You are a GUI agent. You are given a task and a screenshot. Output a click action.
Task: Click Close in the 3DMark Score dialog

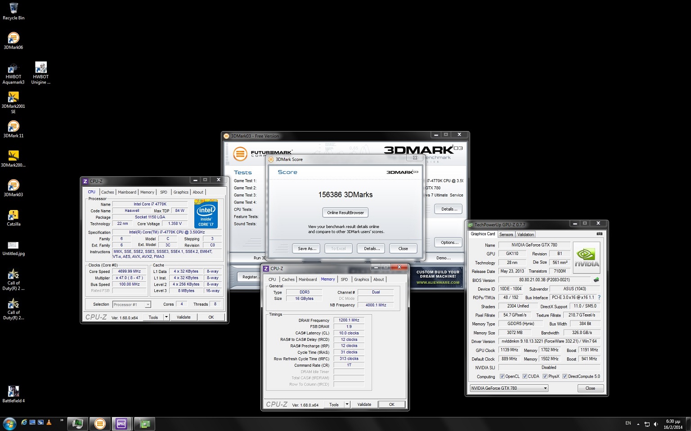click(403, 248)
